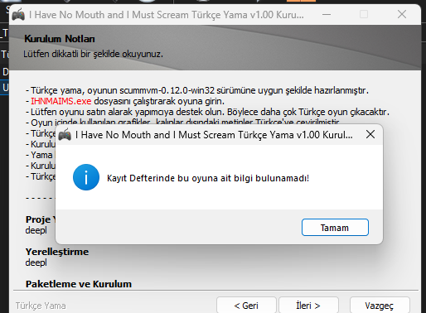This screenshot has height=313, width=426.
Task: Click 'deepl' under Yerelleştirme
Action: coord(36,262)
